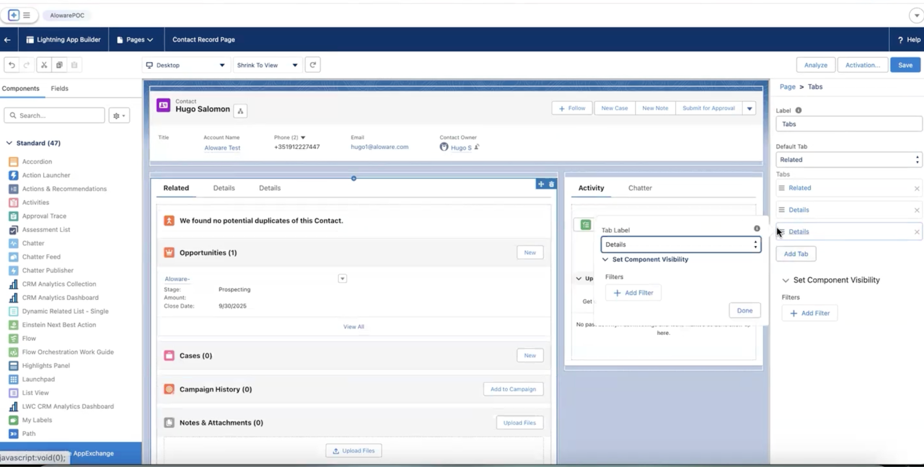Screen dimensions: 924x467
Task: Open Lightning App Builder menu item
Action: click(64, 40)
